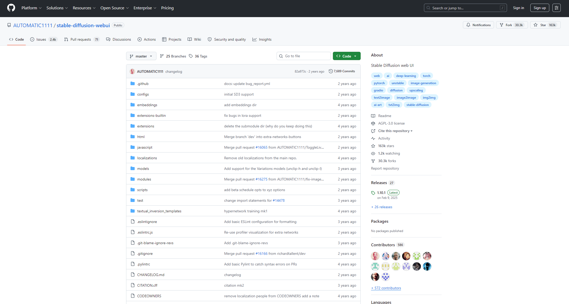
Task: Click the extensions-builtin folder icon
Action: pyautogui.click(x=133, y=115)
